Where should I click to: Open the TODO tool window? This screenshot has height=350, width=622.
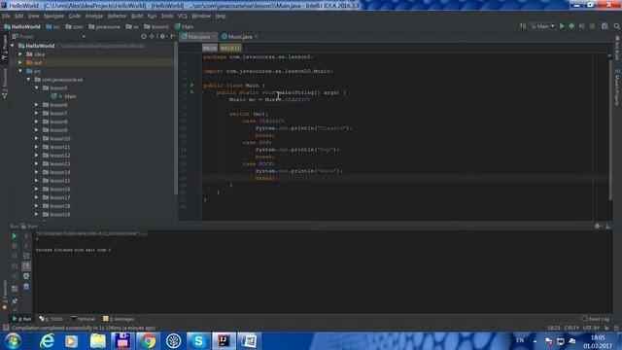tap(52, 319)
